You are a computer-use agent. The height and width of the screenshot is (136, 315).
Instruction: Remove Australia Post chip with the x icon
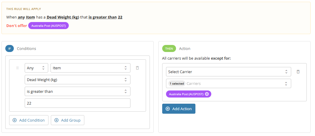click(207, 94)
